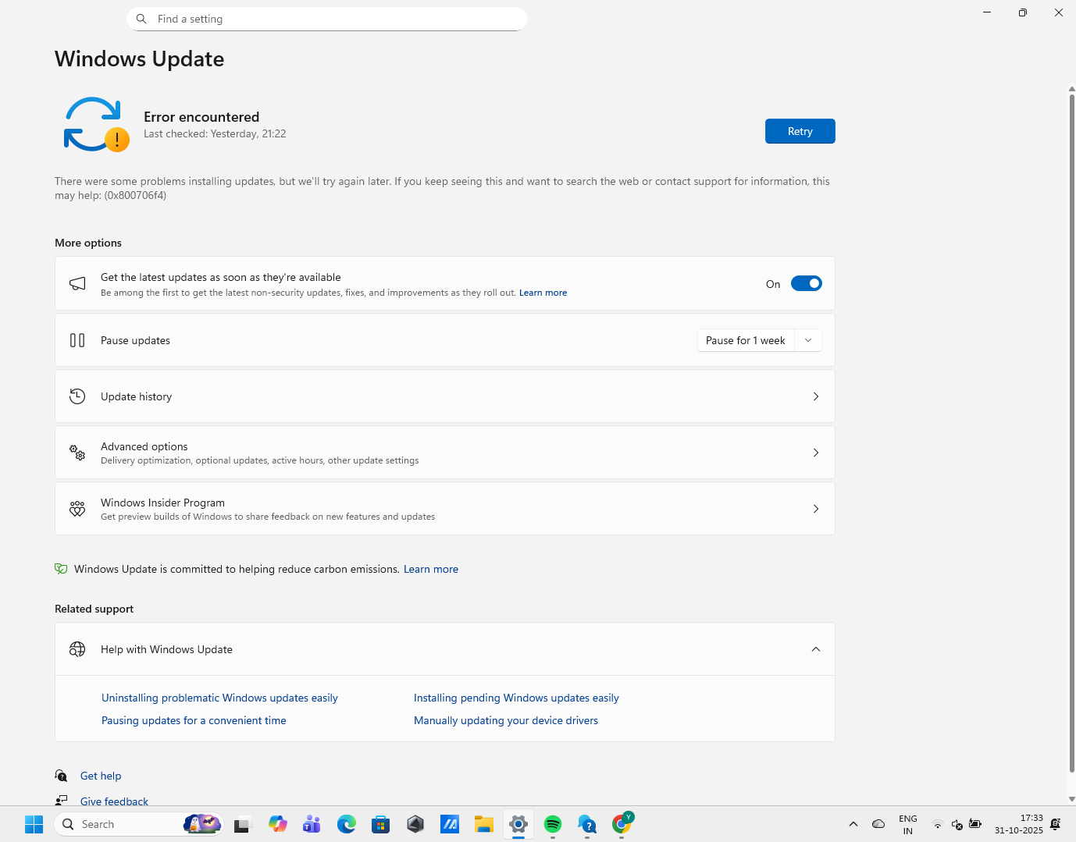Click Pause for 1 week button
The image size is (1076, 842).
[746, 340]
